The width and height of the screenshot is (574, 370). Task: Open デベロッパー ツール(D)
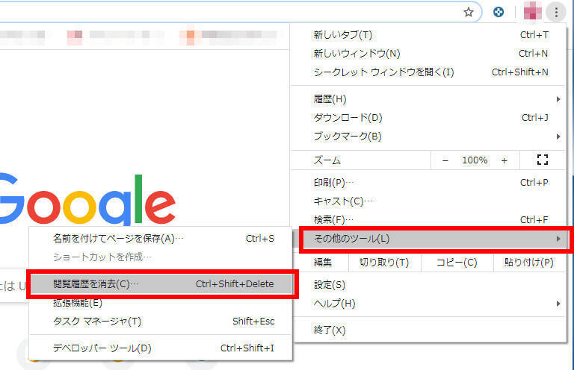161,348
